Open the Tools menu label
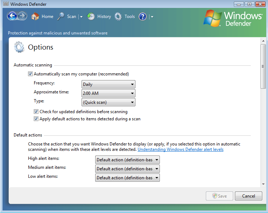This screenshot has width=268, height=213. click(x=130, y=17)
